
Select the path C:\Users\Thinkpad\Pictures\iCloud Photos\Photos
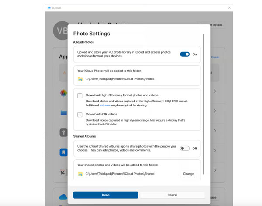point(120,79)
